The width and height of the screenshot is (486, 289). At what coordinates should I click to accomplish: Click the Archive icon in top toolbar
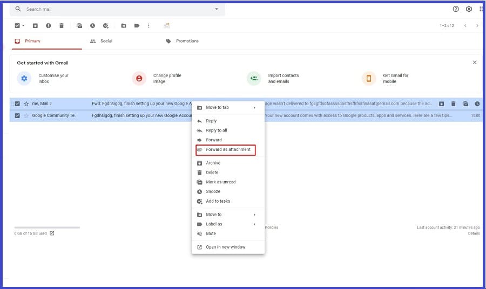pyautogui.click(x=35, y=26)
